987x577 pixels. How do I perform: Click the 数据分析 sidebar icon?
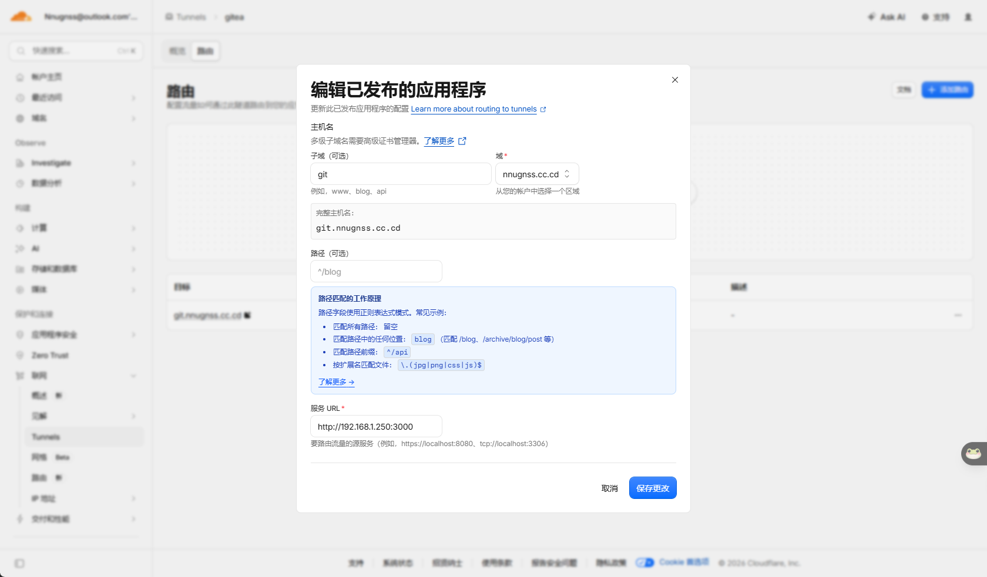[20, 184]
